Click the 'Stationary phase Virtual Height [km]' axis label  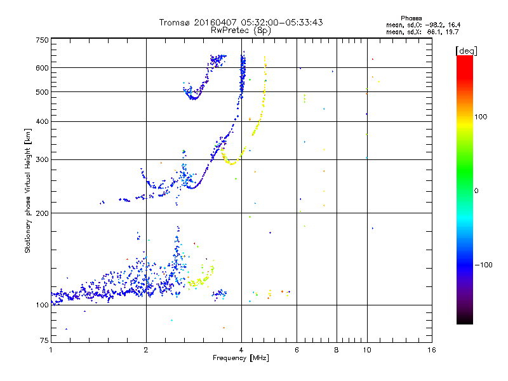pos(28,190)
